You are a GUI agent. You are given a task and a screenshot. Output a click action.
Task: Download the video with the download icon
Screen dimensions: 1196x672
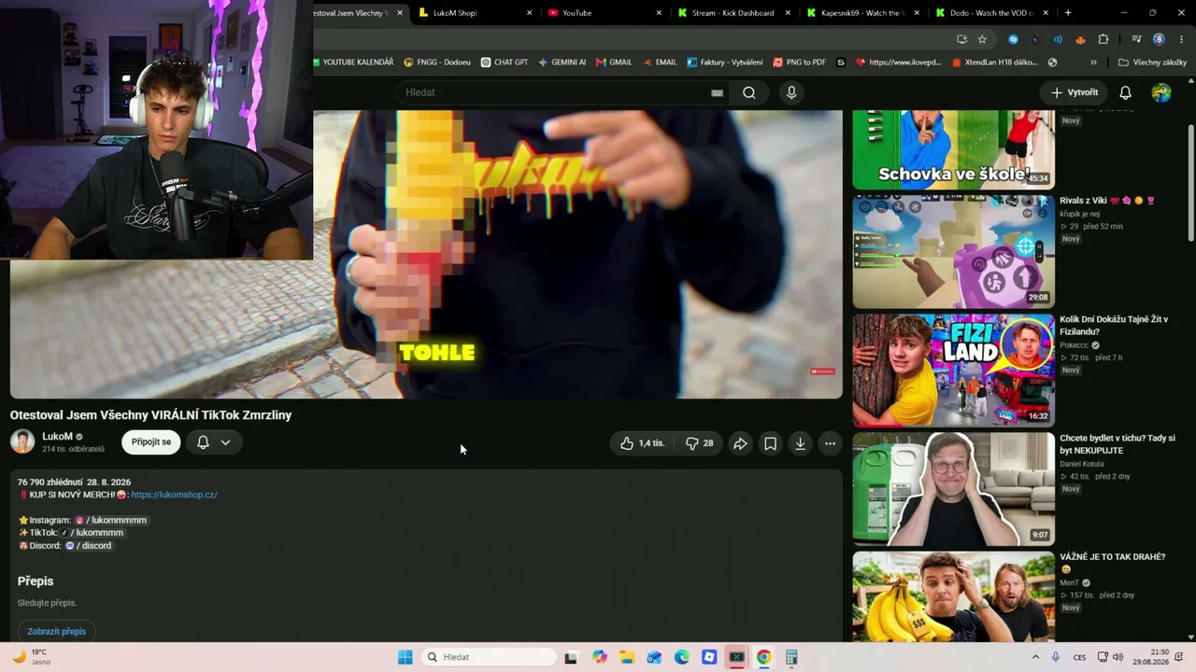coord(800,443)
